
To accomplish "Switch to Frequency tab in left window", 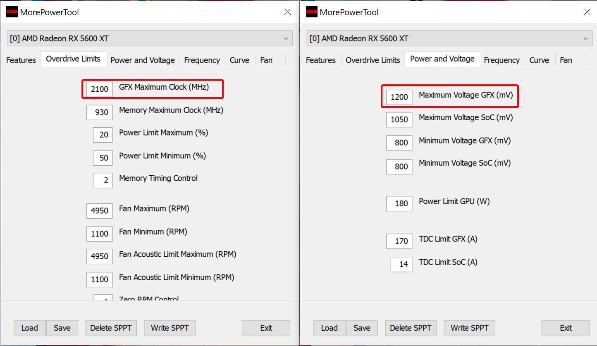I will [202, 60].
